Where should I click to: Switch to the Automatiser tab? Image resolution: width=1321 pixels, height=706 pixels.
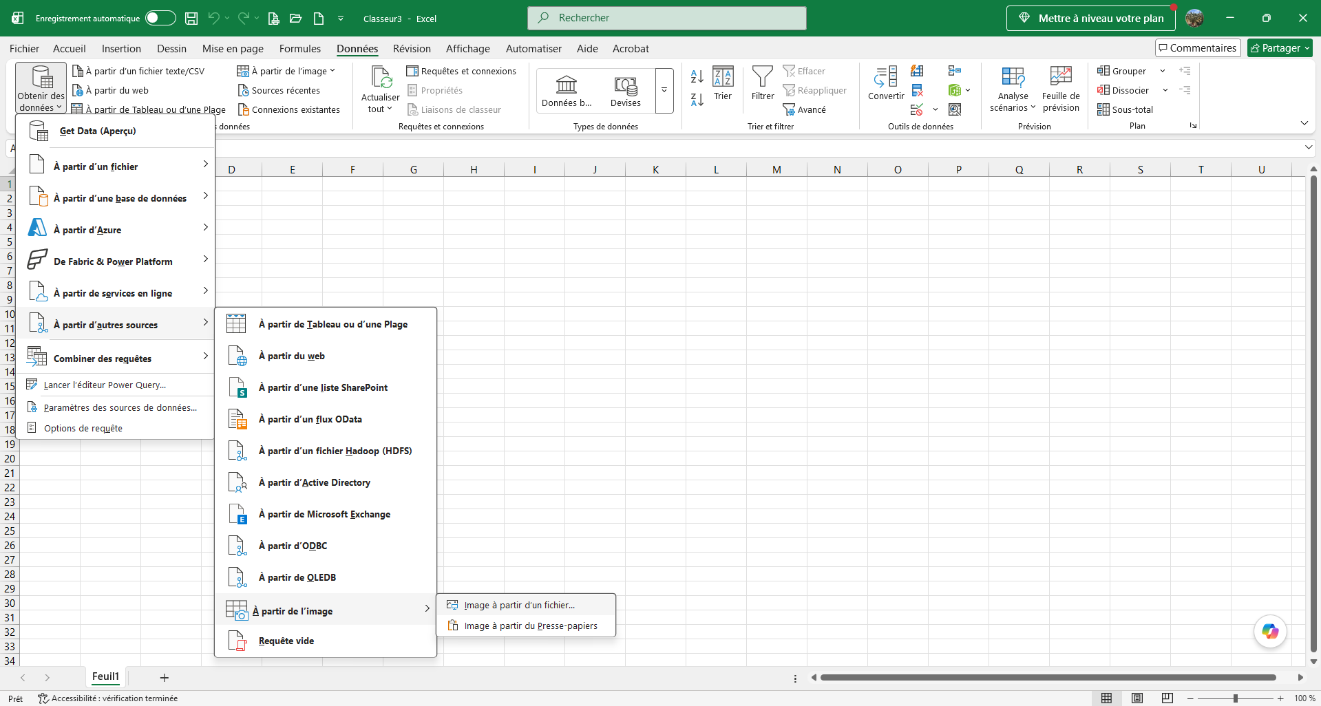tap(533, 49)
